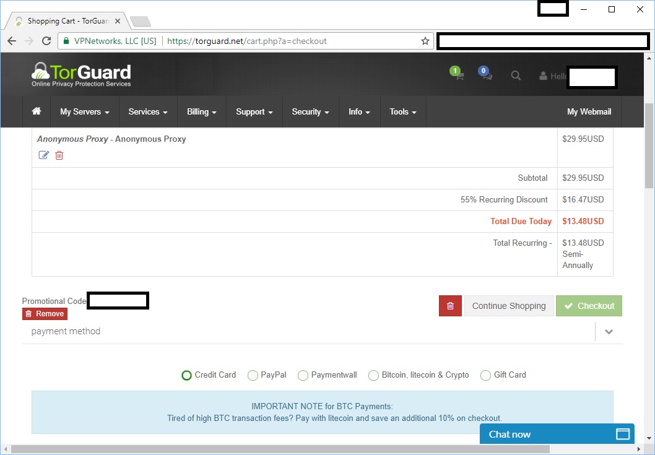
Task: Select the PayPal payment option
Action: coord(253,375)
